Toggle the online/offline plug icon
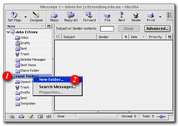The width and height of the screenshot is (179, 126). click(161, 117)
